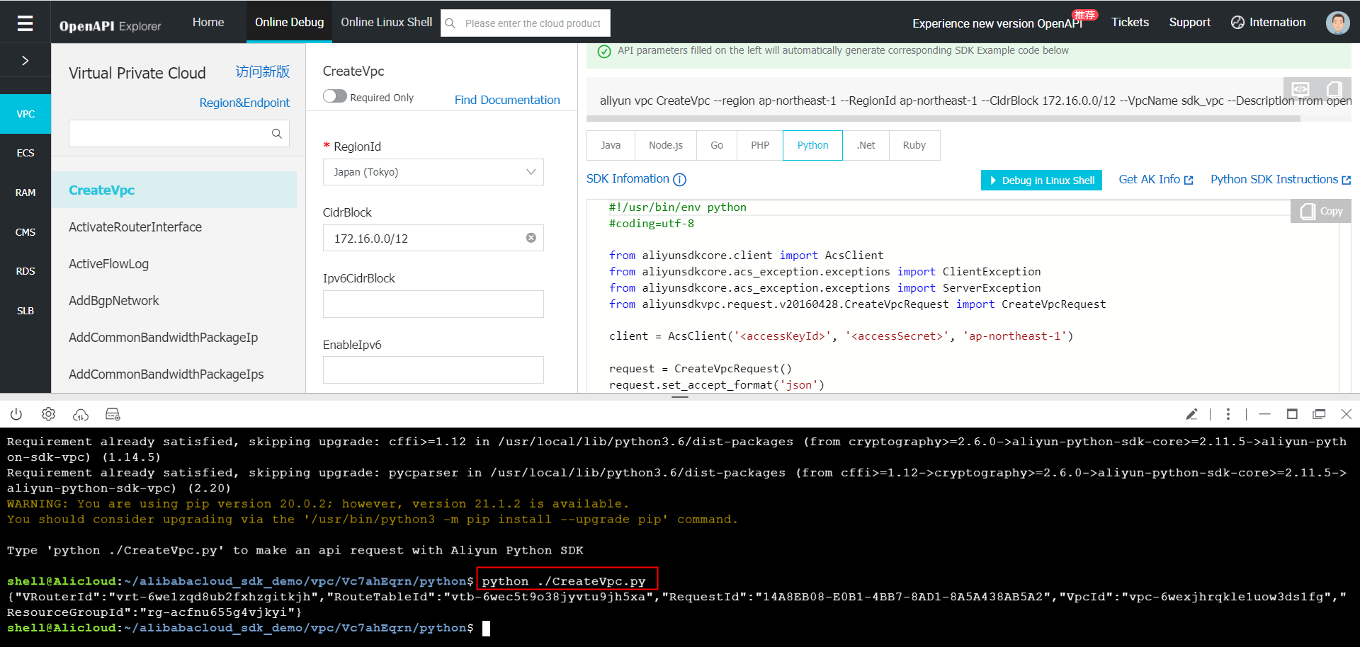Select RAM in the product sidebar

click(25, 193)
